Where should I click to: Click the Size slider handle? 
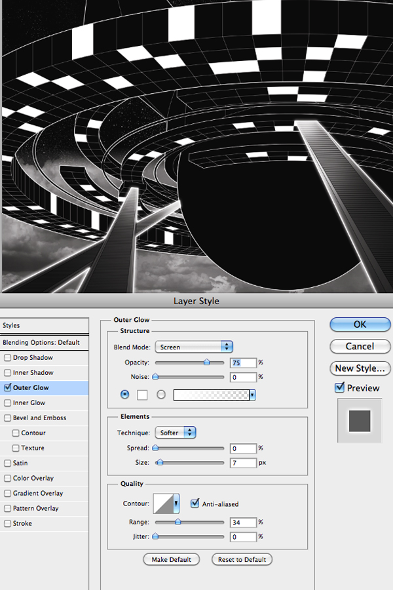click(x=160, y=462)
